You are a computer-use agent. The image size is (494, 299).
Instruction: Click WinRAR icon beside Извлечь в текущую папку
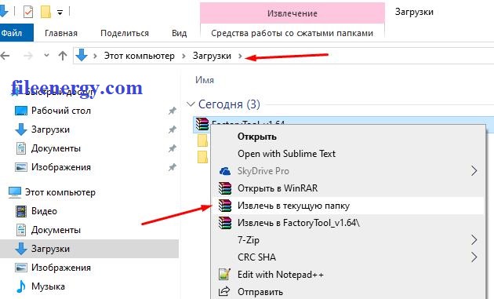pos(225,206)
